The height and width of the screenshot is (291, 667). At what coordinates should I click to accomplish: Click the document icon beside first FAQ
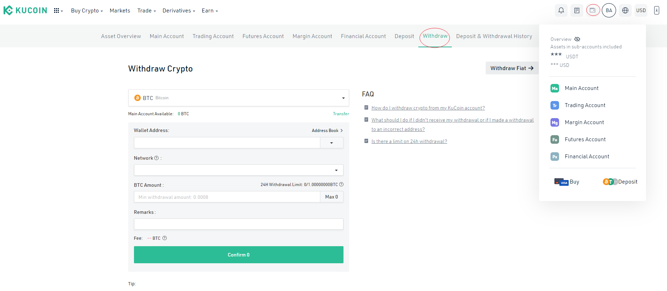click(x=366, y=107)
